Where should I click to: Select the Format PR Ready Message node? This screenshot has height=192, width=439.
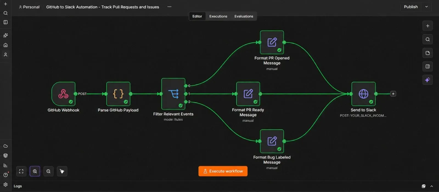tap(248, 94)
